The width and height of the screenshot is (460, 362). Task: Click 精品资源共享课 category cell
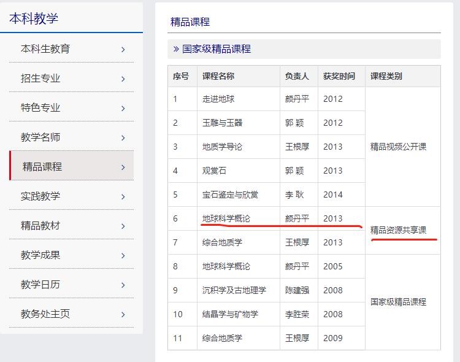[398, 231]
